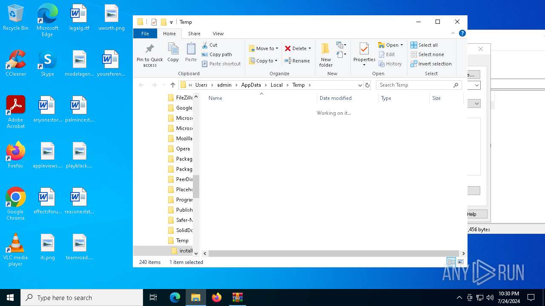Open Explorer Help question mark icon
This screenshot has height=306, width=545.
[x=462, y=33]
